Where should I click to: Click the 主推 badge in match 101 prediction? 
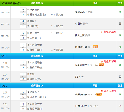coord(101,65)
